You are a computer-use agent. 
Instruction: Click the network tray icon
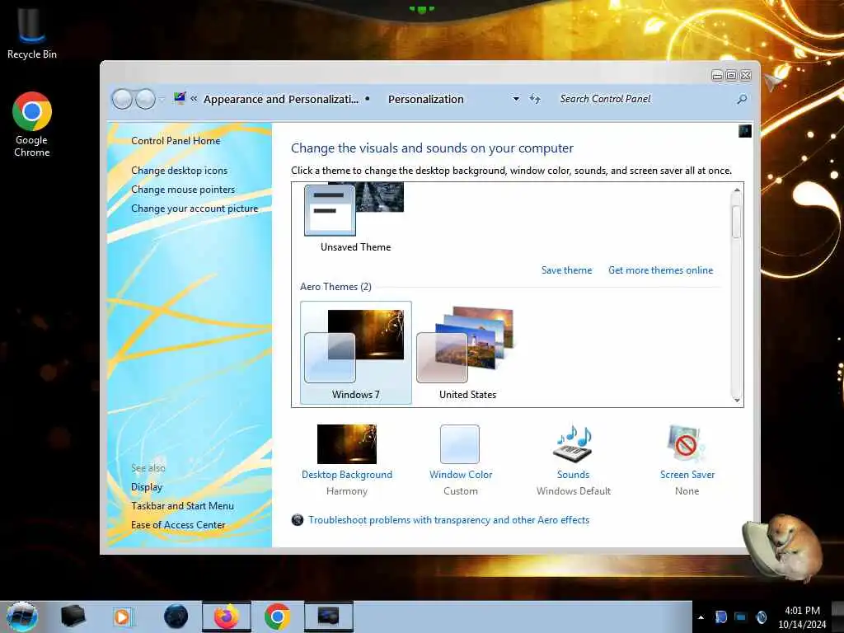(x=741, y=617)
